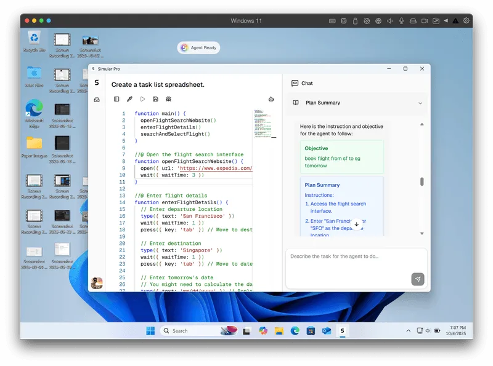Click the robot agent icon above code
This screenshot has width=493, height=366.
pyautogui.click(x=271, y=99)
